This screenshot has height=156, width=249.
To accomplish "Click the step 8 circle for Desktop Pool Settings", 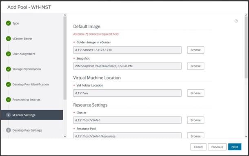I will [9, 130].
